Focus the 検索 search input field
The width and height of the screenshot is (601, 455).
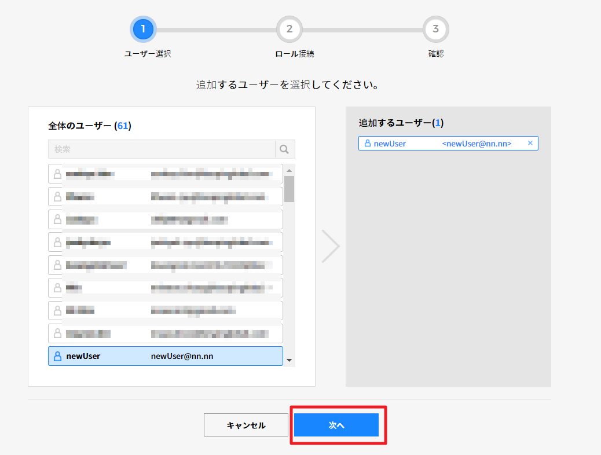162,149
